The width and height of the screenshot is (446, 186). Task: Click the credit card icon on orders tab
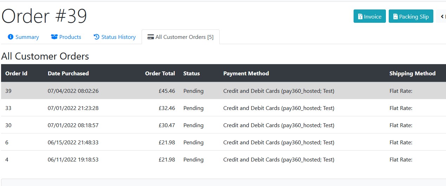coord(150,37)
